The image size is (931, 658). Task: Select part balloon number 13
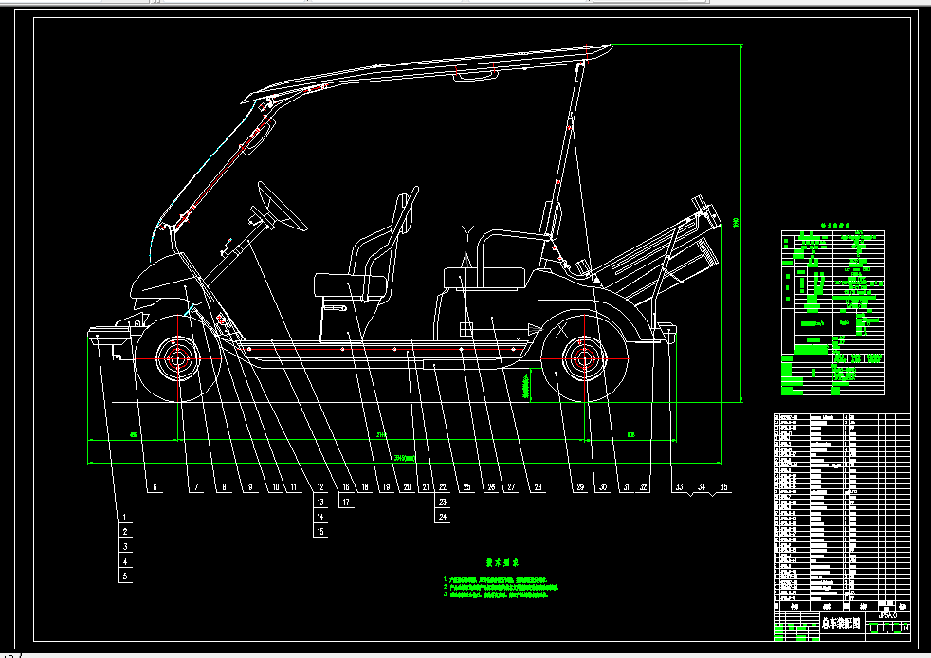tap(320, 502)
